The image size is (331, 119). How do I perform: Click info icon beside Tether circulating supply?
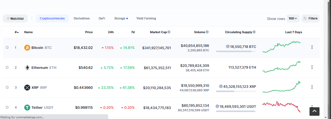coord(217,106)
